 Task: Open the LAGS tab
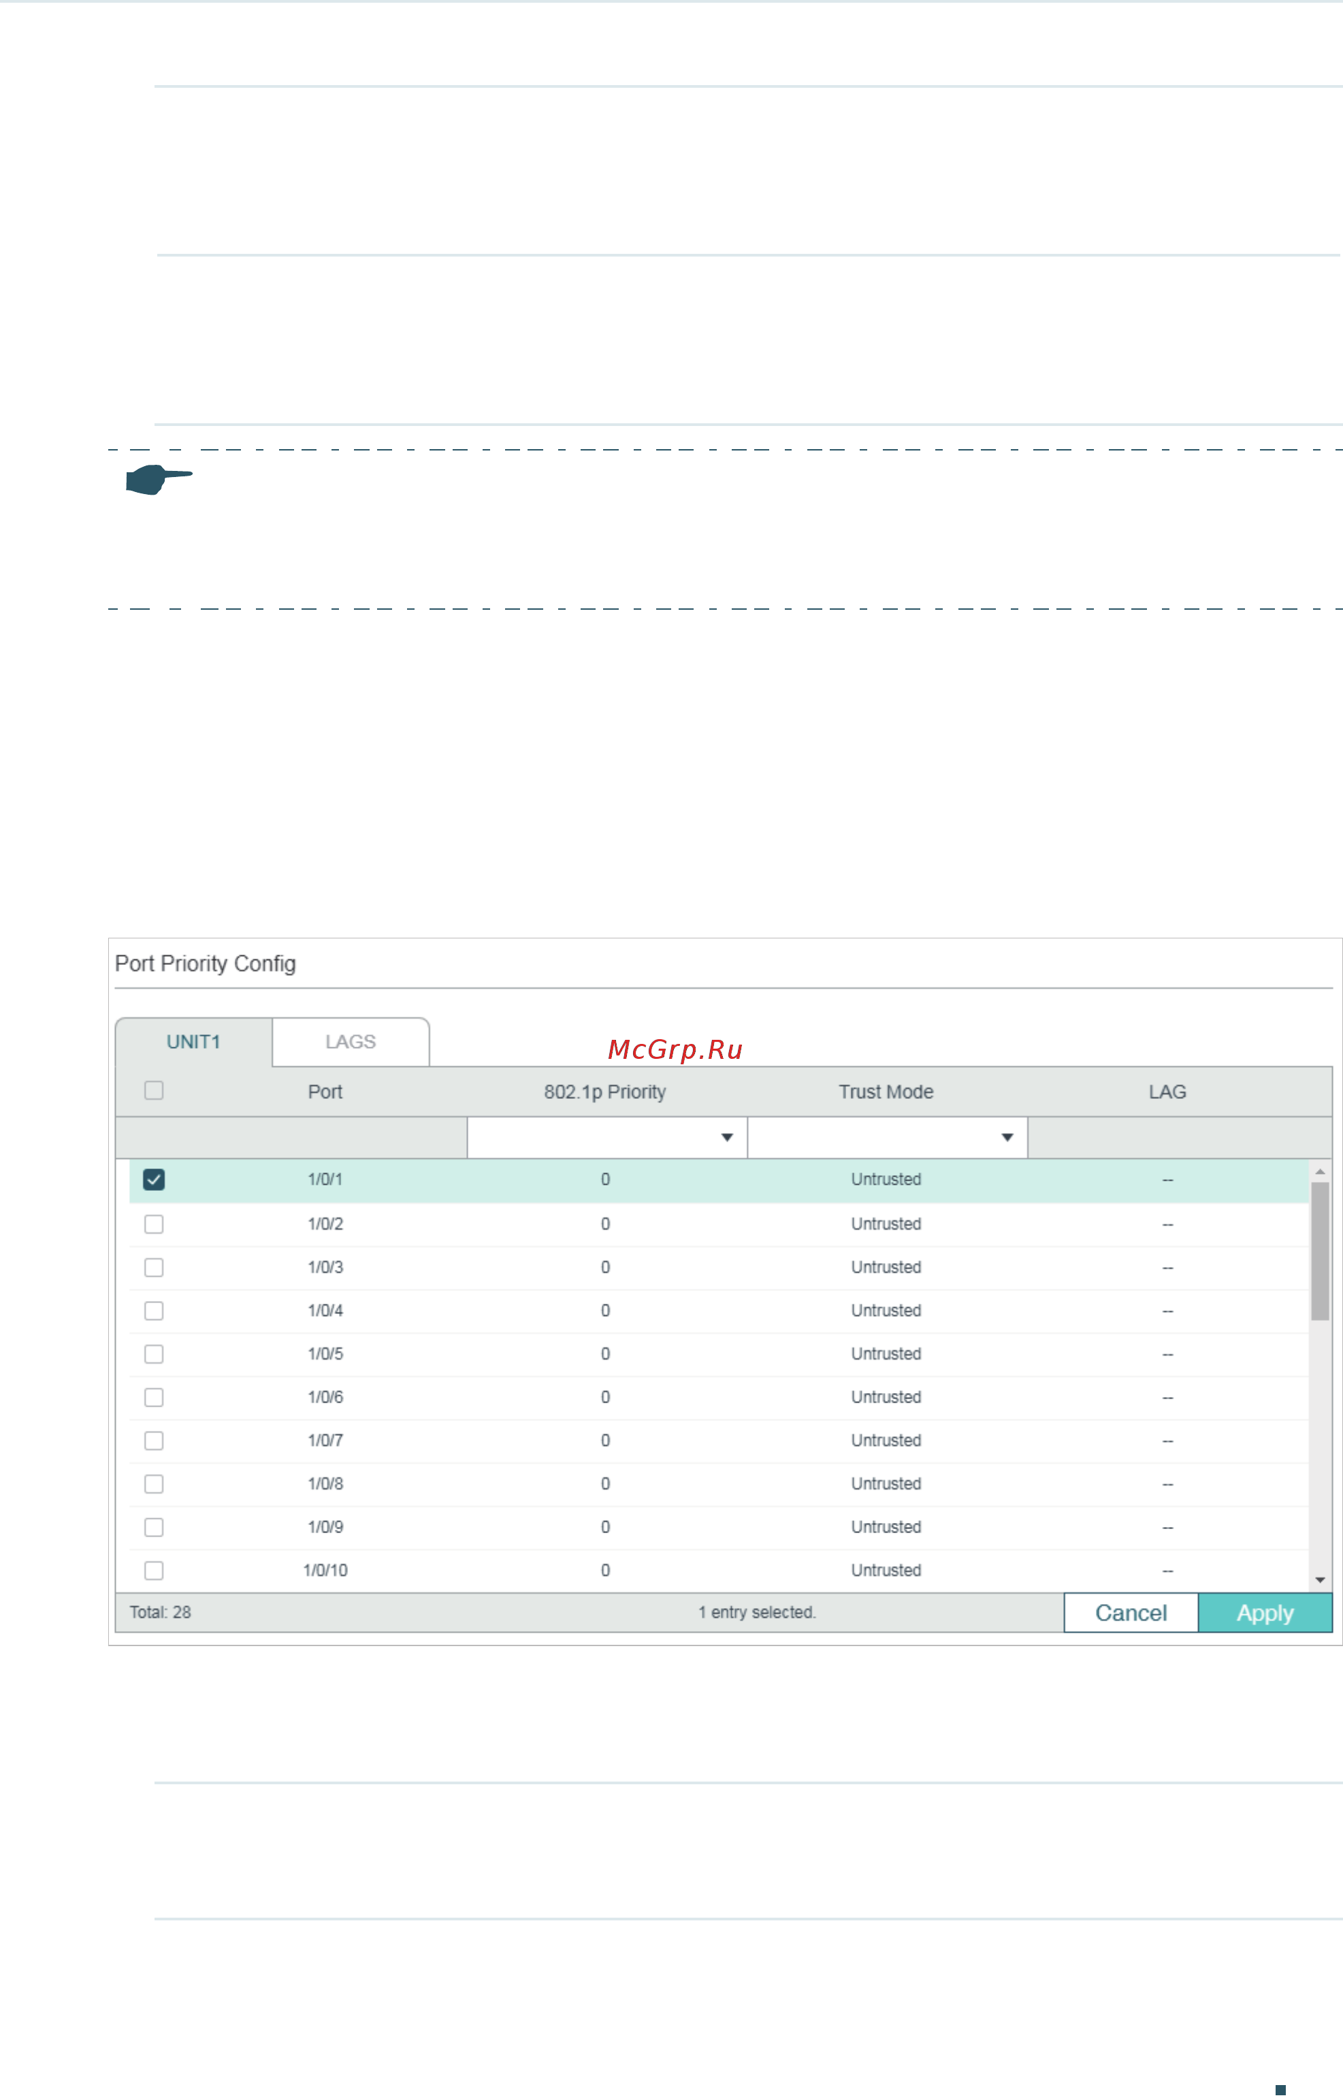(351, 1042)
